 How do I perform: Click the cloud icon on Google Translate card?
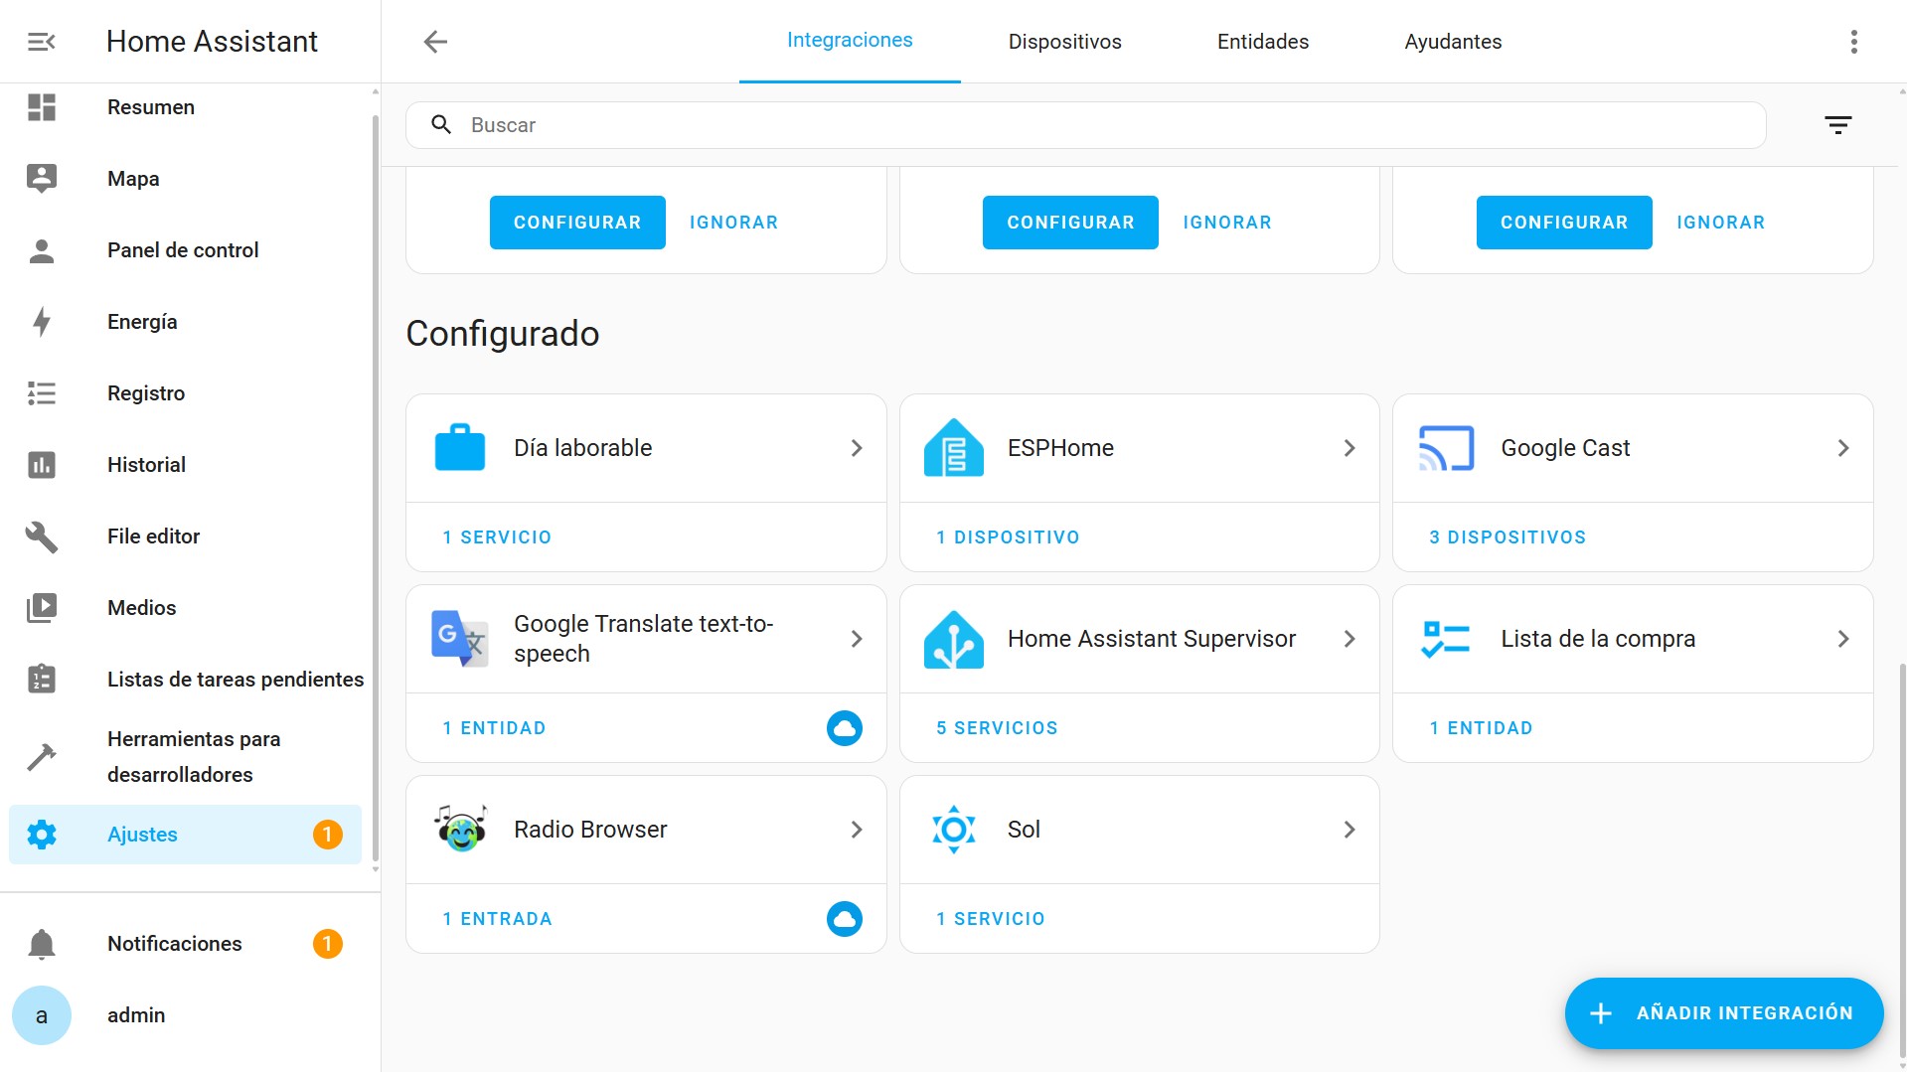[844, 727]
